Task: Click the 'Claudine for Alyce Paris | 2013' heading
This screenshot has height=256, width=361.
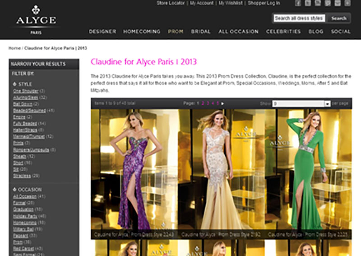Action: click(x=143, y=62)
